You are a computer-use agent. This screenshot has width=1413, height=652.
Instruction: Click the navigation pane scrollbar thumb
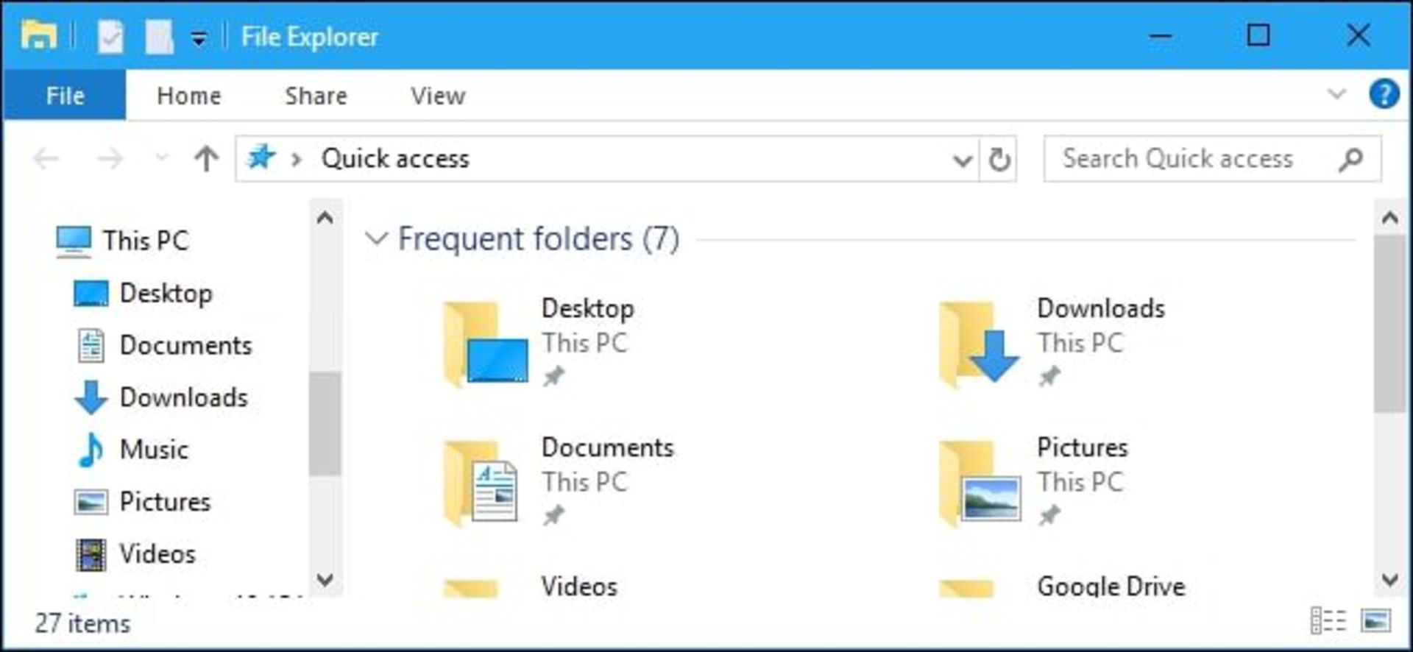pyautogui.click(x=325, y=424)
